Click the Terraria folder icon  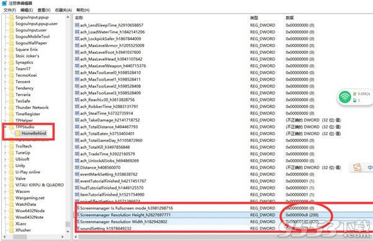point(11,95)
